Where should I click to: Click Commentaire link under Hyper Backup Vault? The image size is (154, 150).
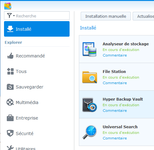[x=115, y=111]
